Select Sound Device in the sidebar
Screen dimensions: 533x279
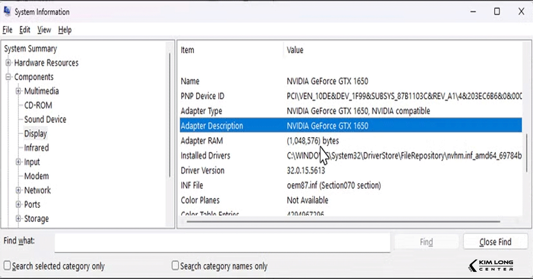coord(45,120)
